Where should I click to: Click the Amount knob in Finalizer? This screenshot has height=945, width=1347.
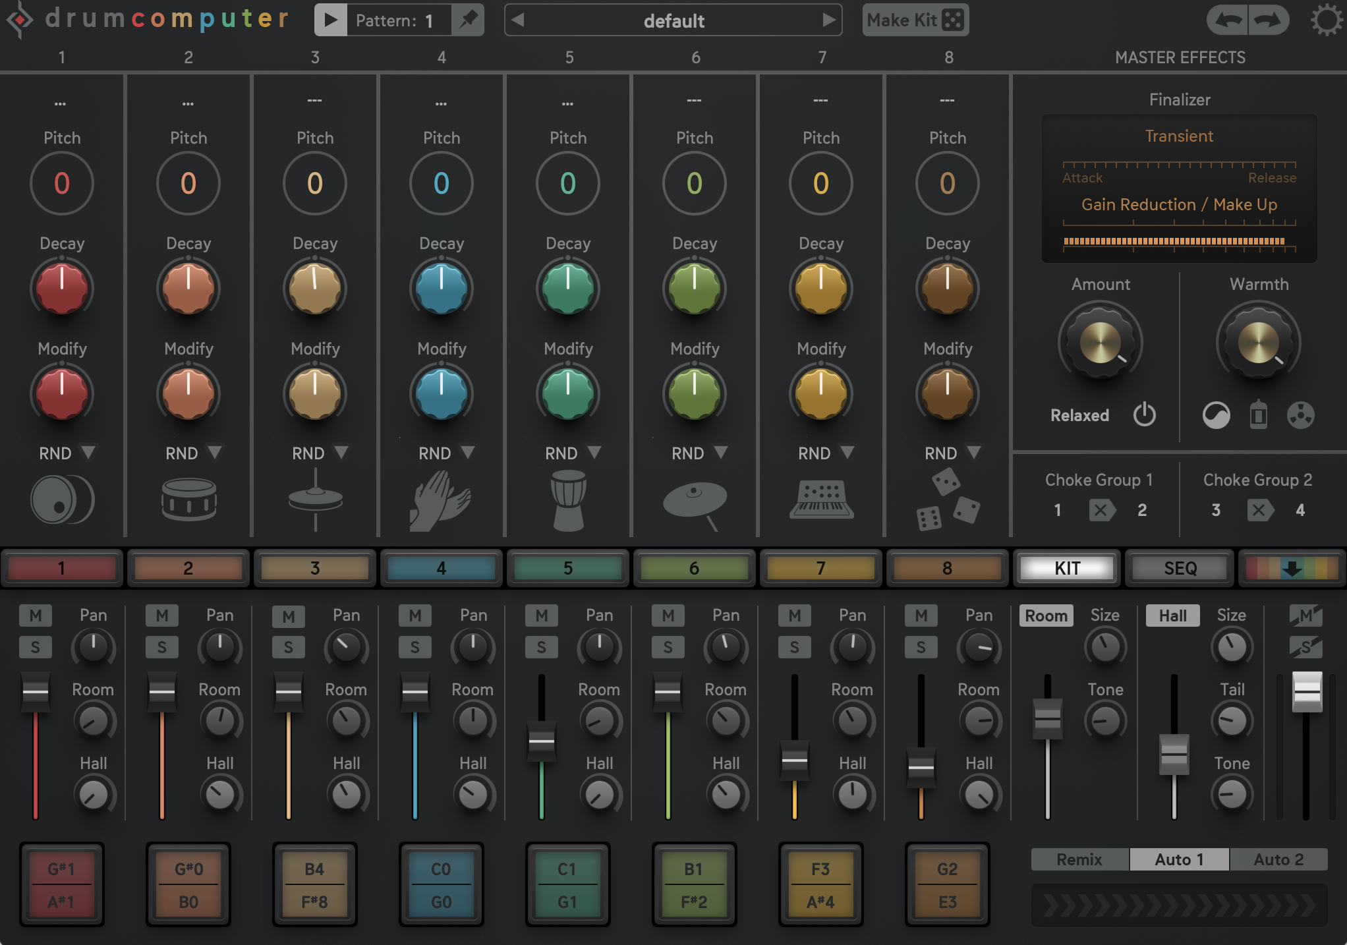(1101, 341)
